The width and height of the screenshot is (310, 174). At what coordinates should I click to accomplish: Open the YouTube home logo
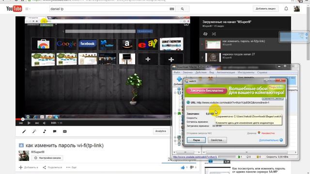pos(14,9)
